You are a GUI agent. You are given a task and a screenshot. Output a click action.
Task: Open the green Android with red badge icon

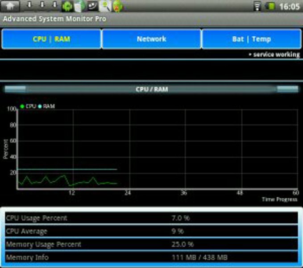[x=118, y=6]
